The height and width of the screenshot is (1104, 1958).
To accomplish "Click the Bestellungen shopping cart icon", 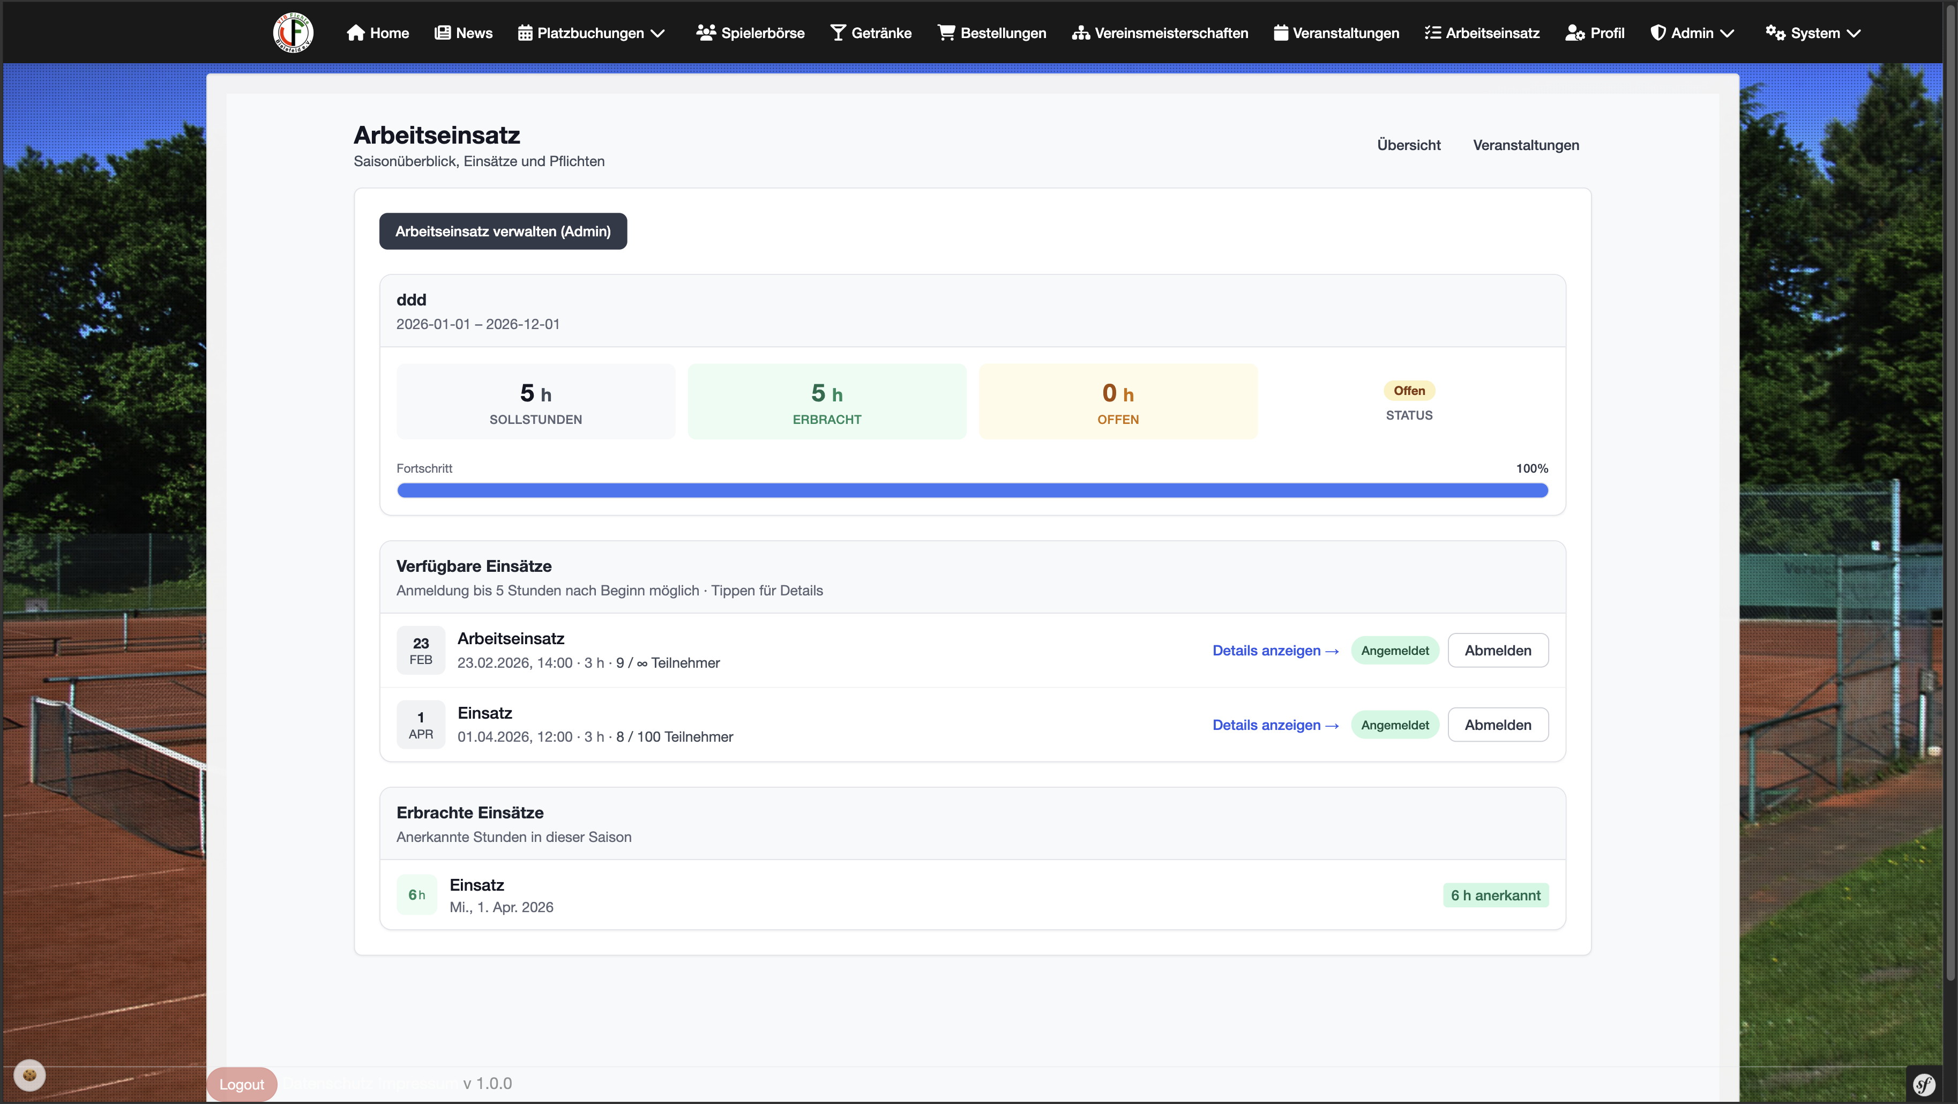I will (946, 33).
